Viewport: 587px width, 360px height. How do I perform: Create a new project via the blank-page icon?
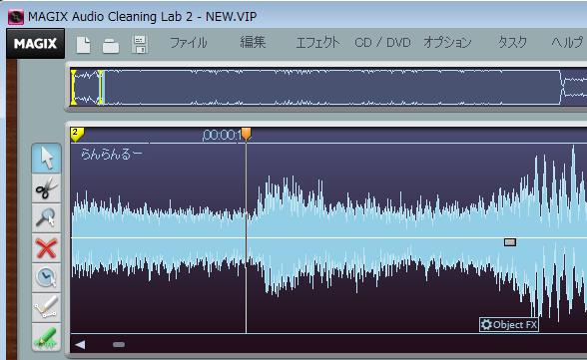click(83, 45)
